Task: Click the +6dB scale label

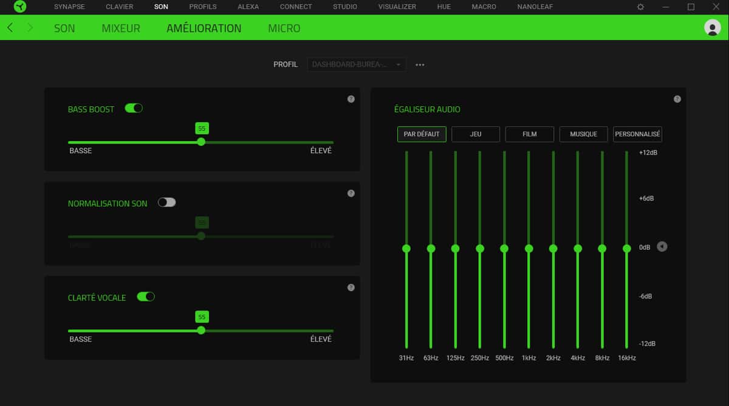Action: (x=646, y=198)
